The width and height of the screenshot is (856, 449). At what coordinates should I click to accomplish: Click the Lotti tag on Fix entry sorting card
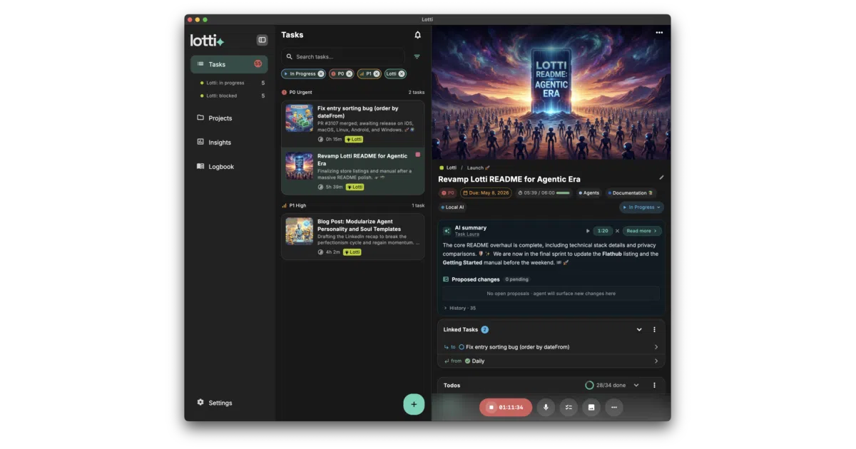(x=353, y=140)
